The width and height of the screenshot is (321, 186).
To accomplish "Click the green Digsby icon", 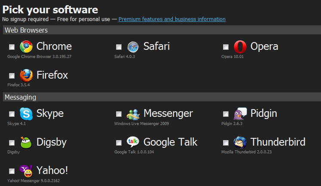I will [26, 143].
